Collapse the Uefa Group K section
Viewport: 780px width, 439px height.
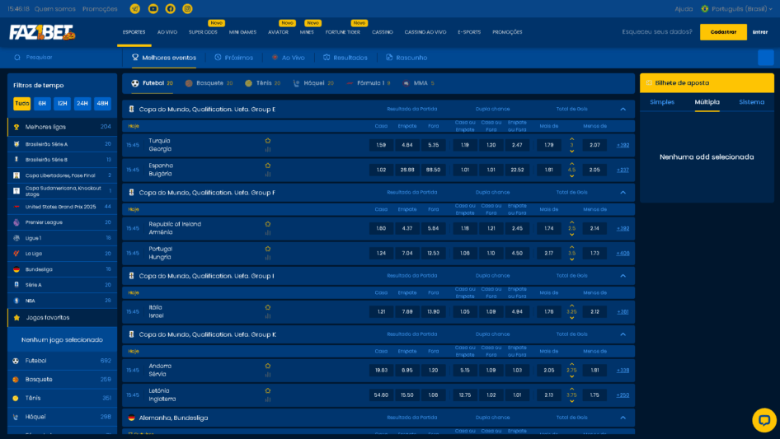point(623,334)
